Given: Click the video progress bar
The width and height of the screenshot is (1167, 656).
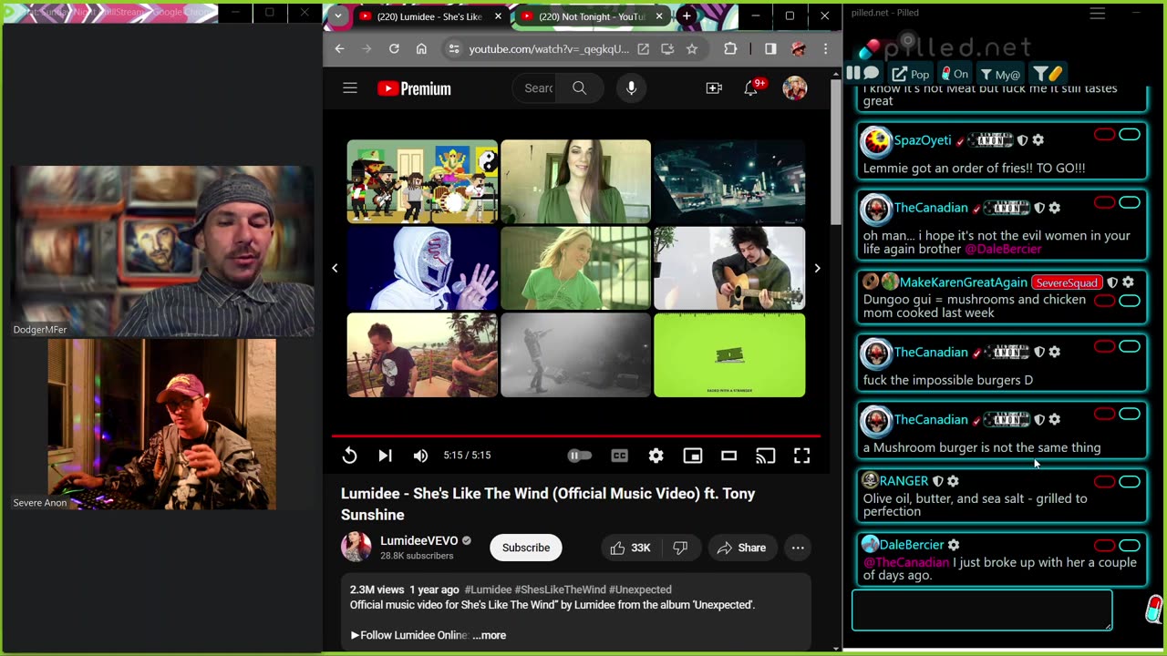Looking at the screenshot, I should (576, 436).
